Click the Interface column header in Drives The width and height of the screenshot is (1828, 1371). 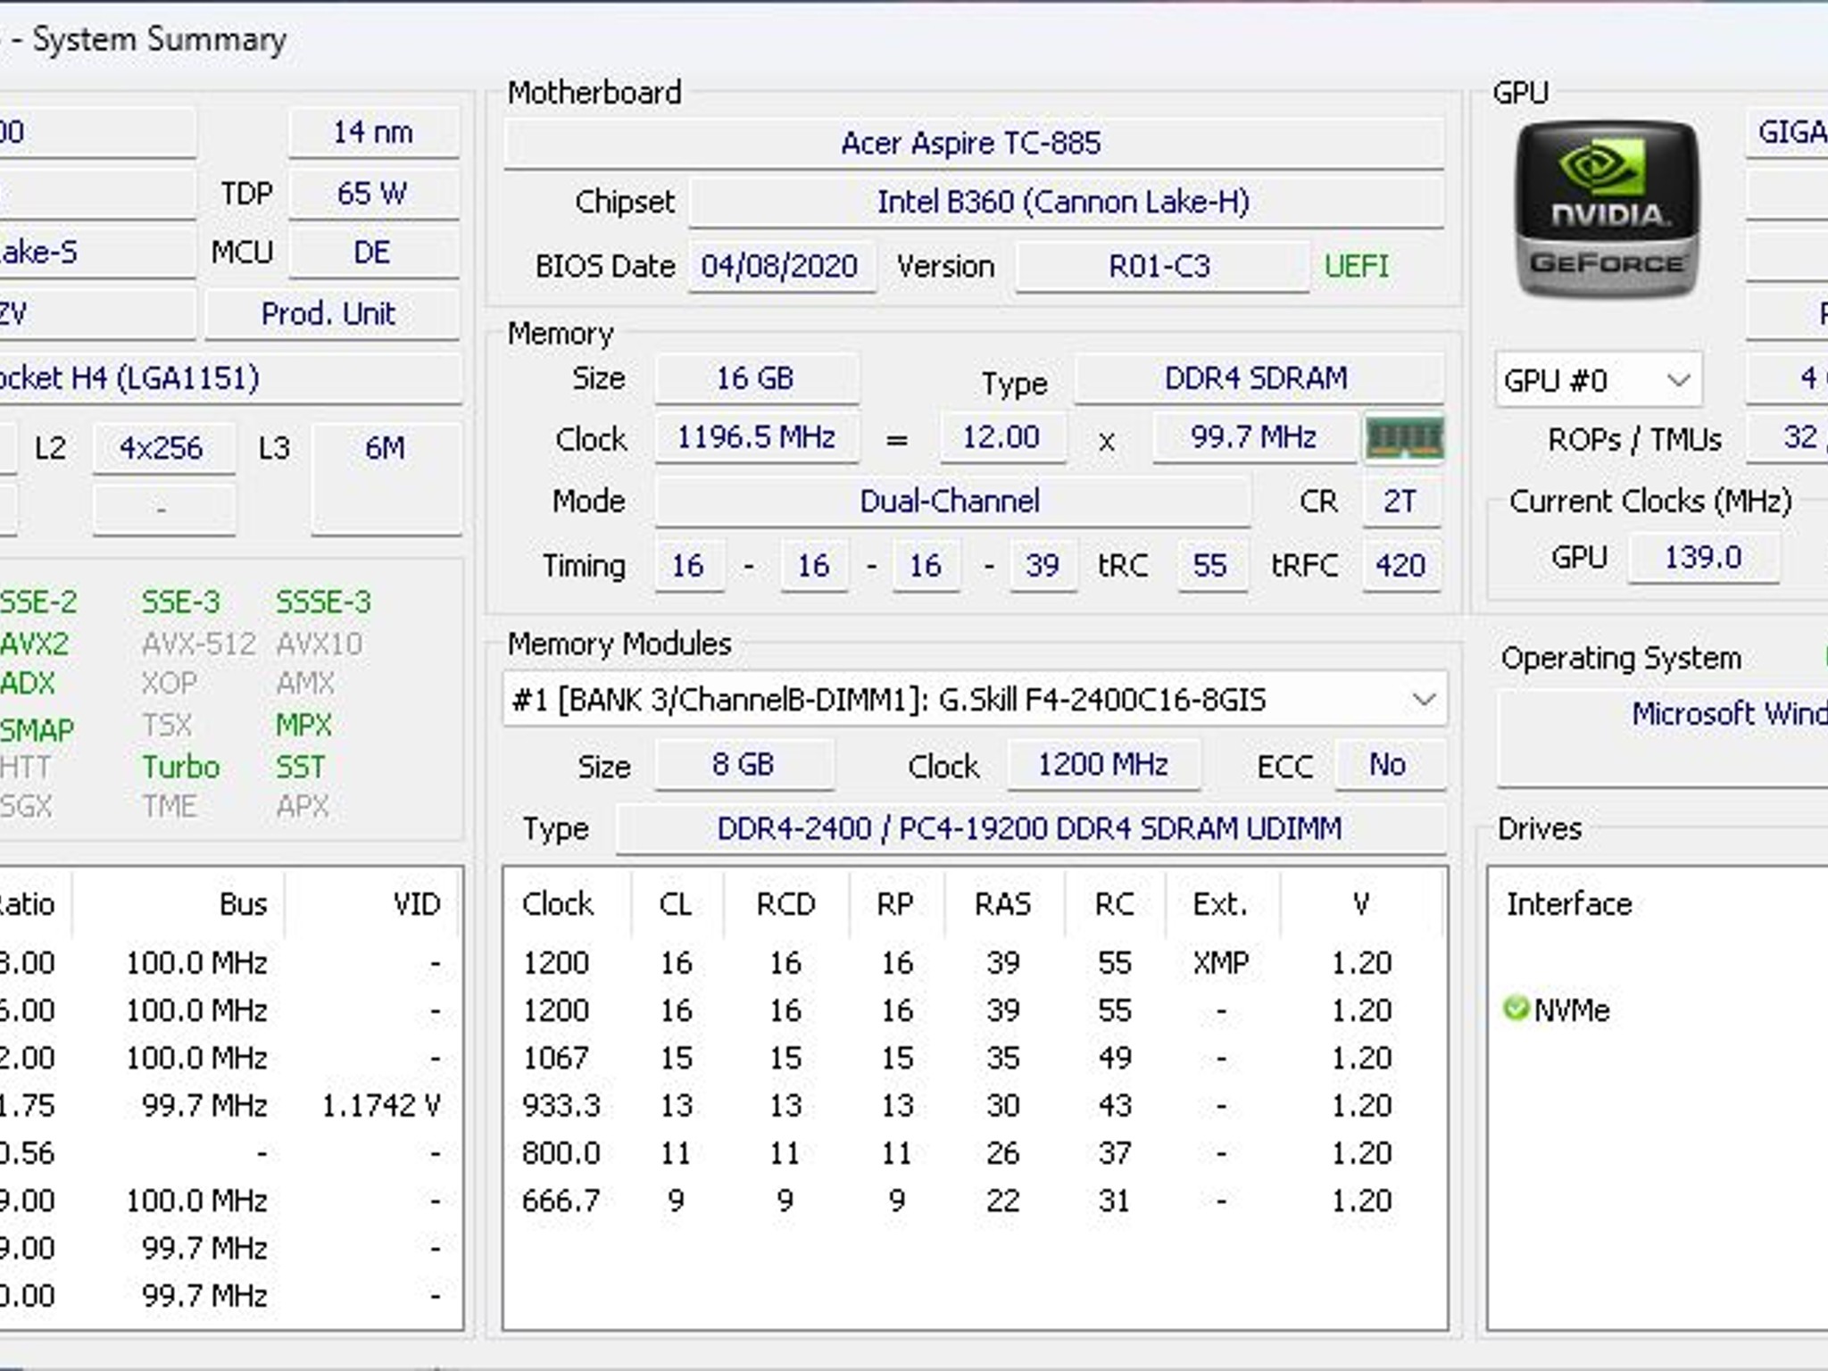[1569, 904]
